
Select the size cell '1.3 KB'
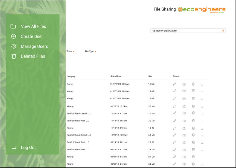point(151,128)
